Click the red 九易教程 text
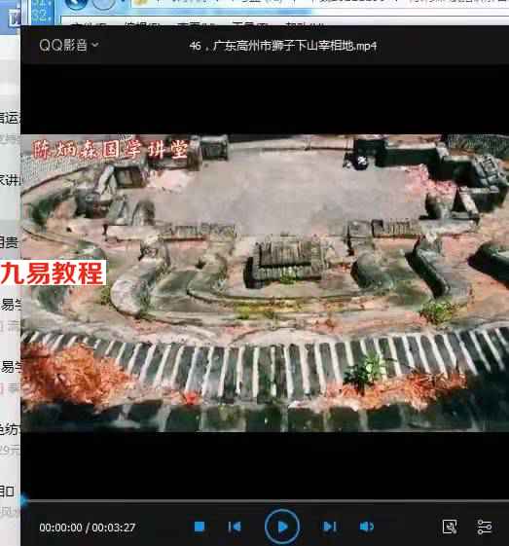 53,273
